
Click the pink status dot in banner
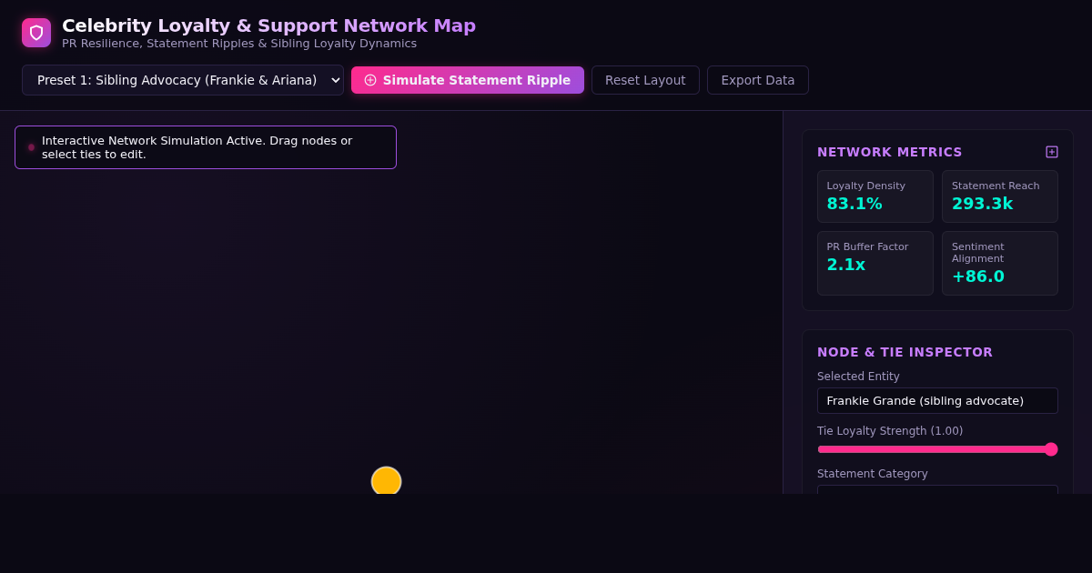(x=31, y=147)
